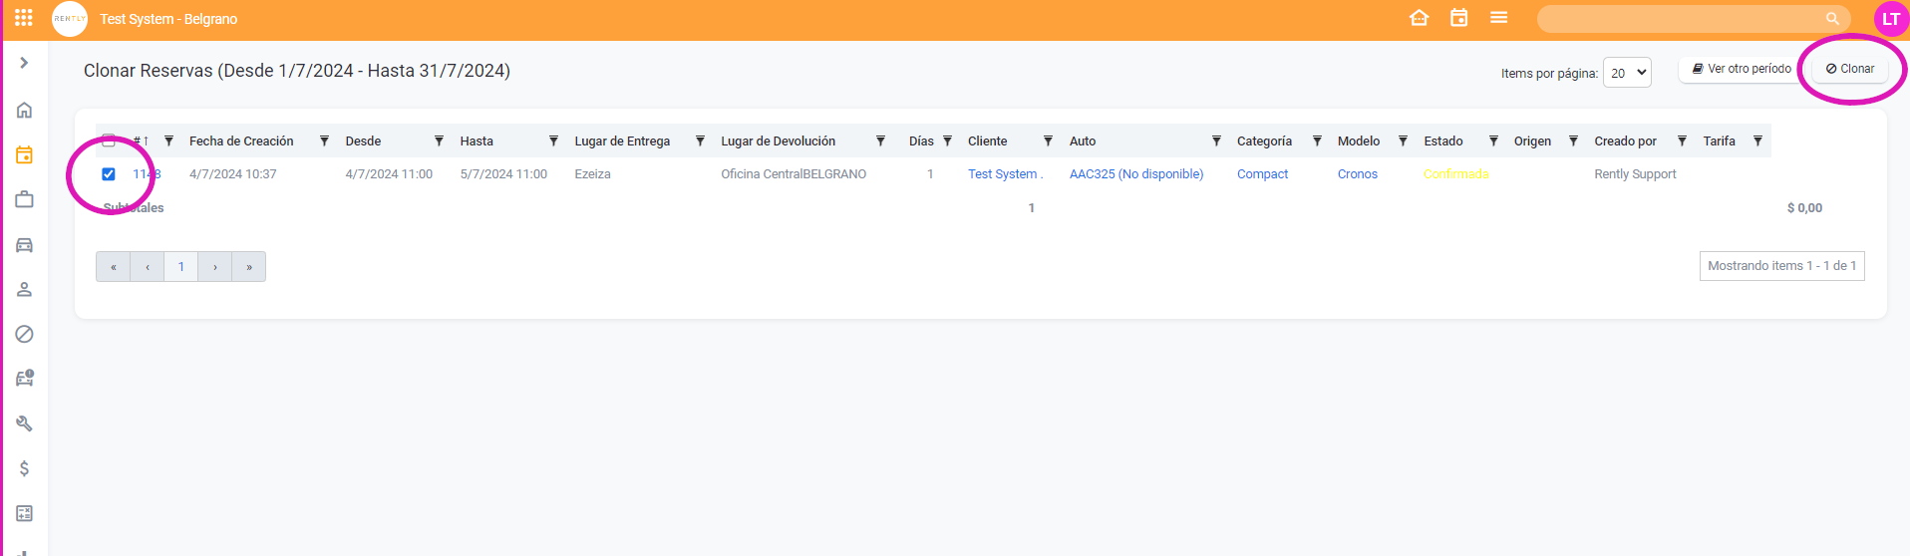
Task: Click the Clonar button
Action: (1849, 69)
